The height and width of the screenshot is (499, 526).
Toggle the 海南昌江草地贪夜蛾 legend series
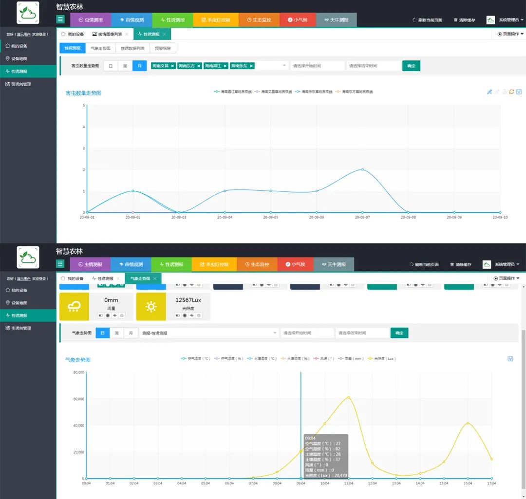[233, 92]
